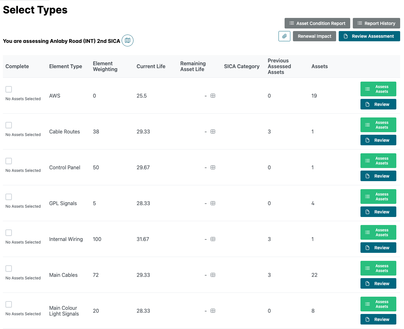Click Review Assessment button
The image size is (404, 329).
[369, 36]
